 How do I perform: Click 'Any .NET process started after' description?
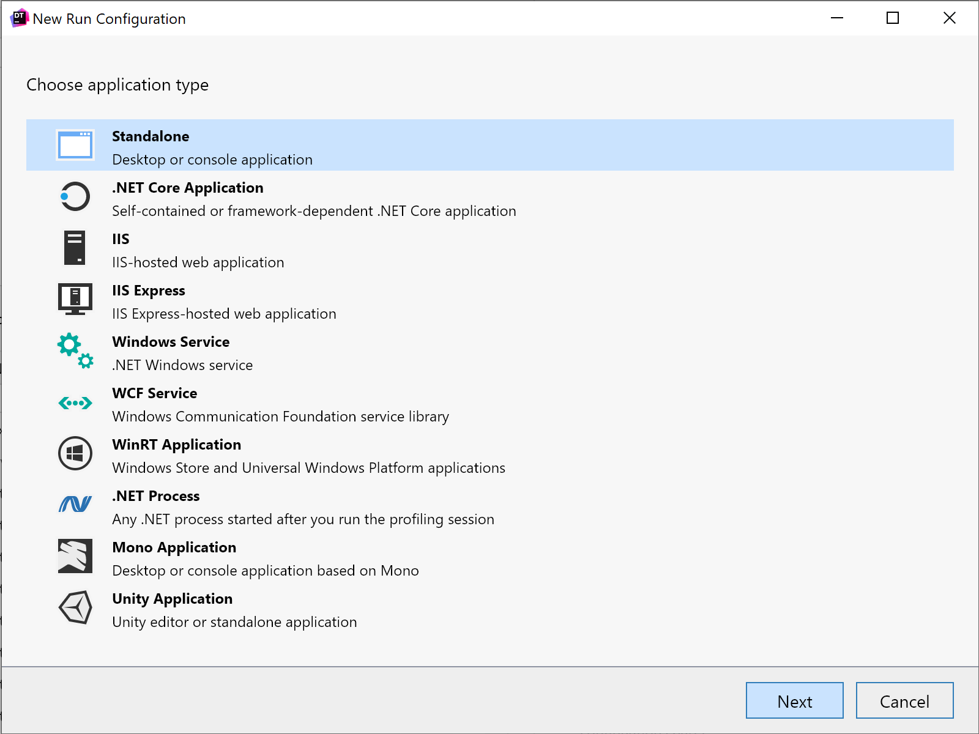303,519
